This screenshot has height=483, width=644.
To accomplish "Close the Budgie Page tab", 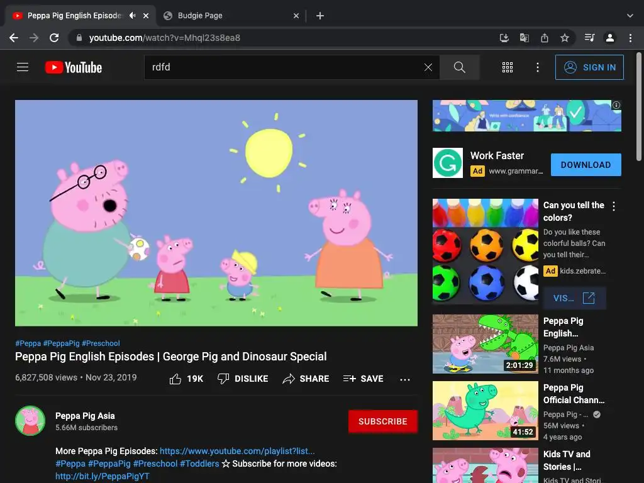I will [x=296, y=16].
